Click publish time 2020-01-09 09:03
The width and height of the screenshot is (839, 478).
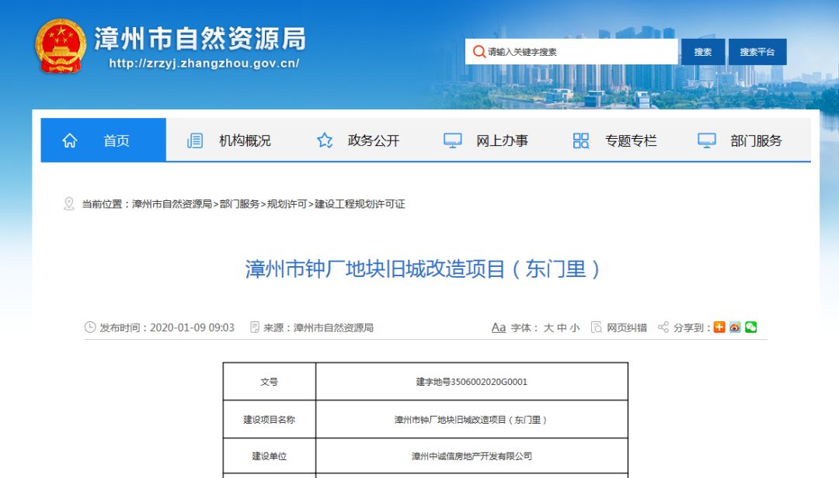pyautogui.click(x=192, y=327)
